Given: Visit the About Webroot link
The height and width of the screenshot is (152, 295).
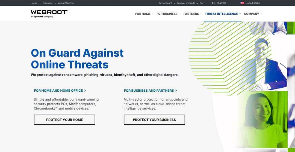Looking at the screenshot, I should coord(66,3).
